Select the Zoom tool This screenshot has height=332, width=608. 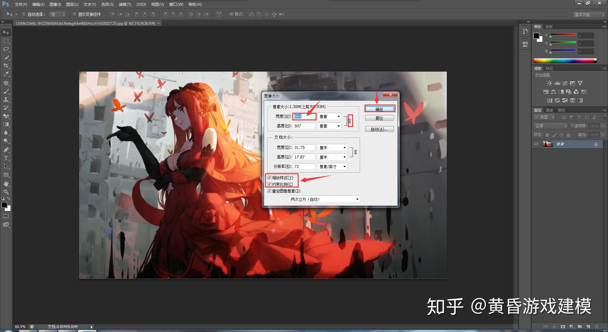point(6,192)
